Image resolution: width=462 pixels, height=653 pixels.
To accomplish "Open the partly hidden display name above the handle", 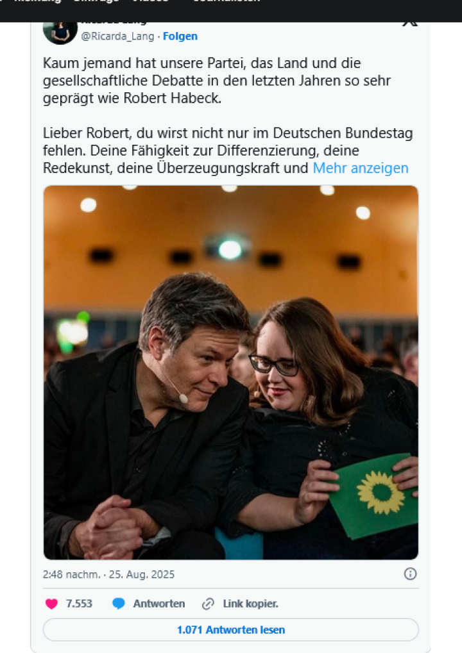I will (114, 23).
